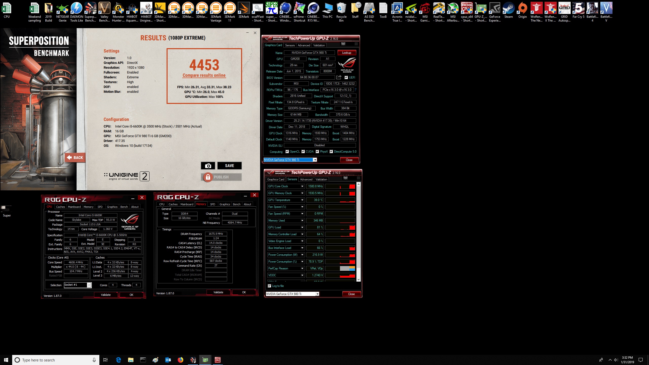The height and width of the screenshot is (365, 649).
Task: Click the GPU-Z sensors vertical scrollbar
Action: 358,232
